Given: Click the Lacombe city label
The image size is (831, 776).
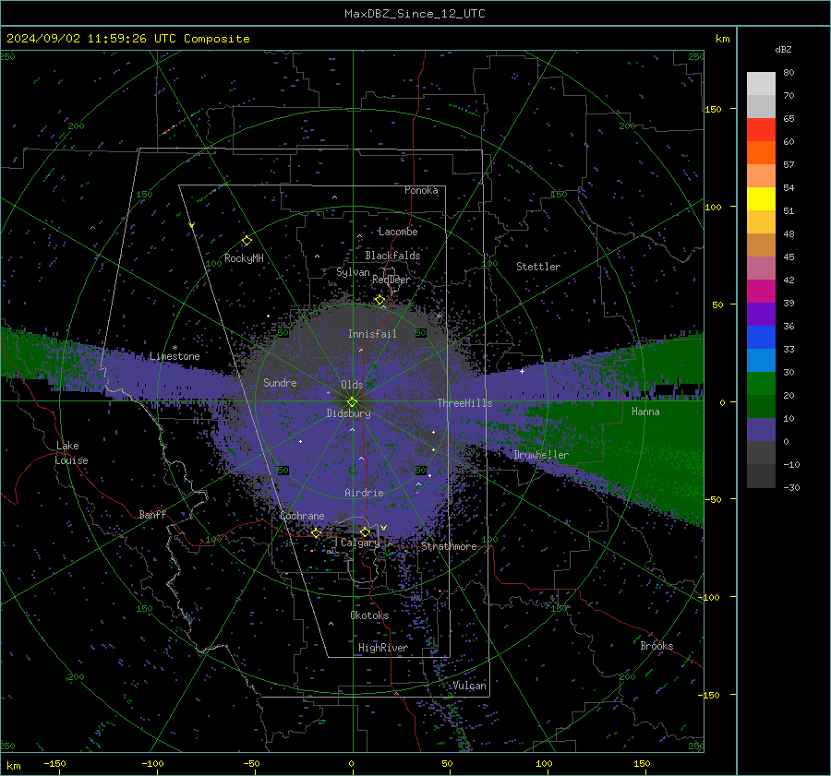Looking at the screenshot, I should coord(398,232).
